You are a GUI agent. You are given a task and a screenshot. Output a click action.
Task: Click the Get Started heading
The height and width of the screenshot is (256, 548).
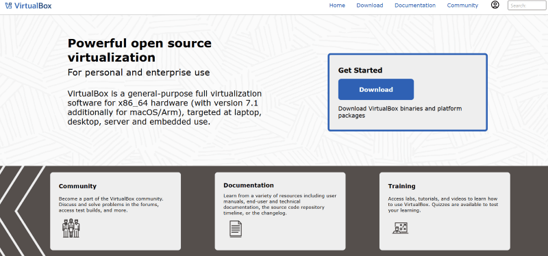click(360, 71)
